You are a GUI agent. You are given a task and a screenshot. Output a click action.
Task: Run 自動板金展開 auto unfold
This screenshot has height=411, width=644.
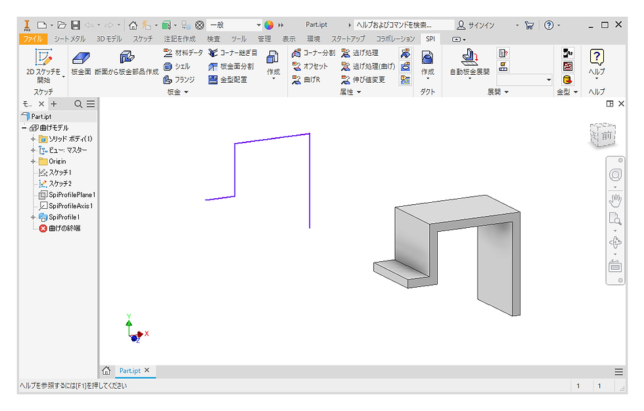click(469, 63)
